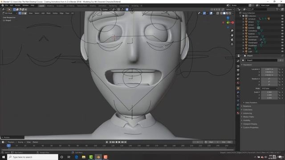The height and width of the screenshot is (160, 285).
Task: Click the Location X value field
Action: click(269, 69)
